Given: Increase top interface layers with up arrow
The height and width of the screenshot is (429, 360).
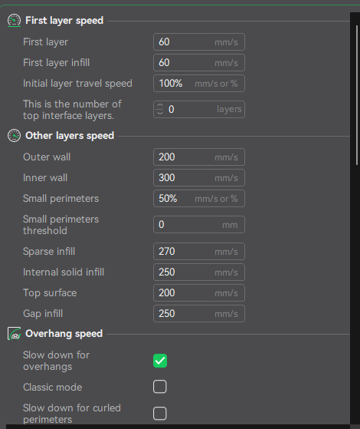Looking at the screenshot, I should coord(160,106).
